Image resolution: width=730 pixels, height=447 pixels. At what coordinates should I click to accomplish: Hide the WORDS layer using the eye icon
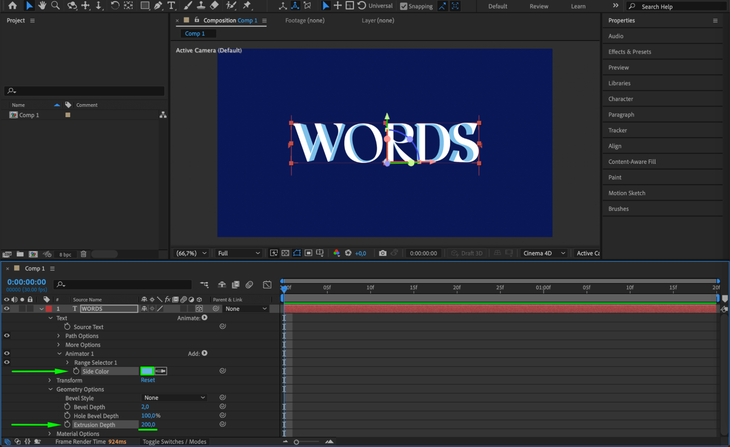pos(7,309)
